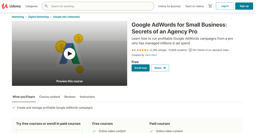
Task: Click the course preview thumbnail image
Action: (x=69, y=53)
